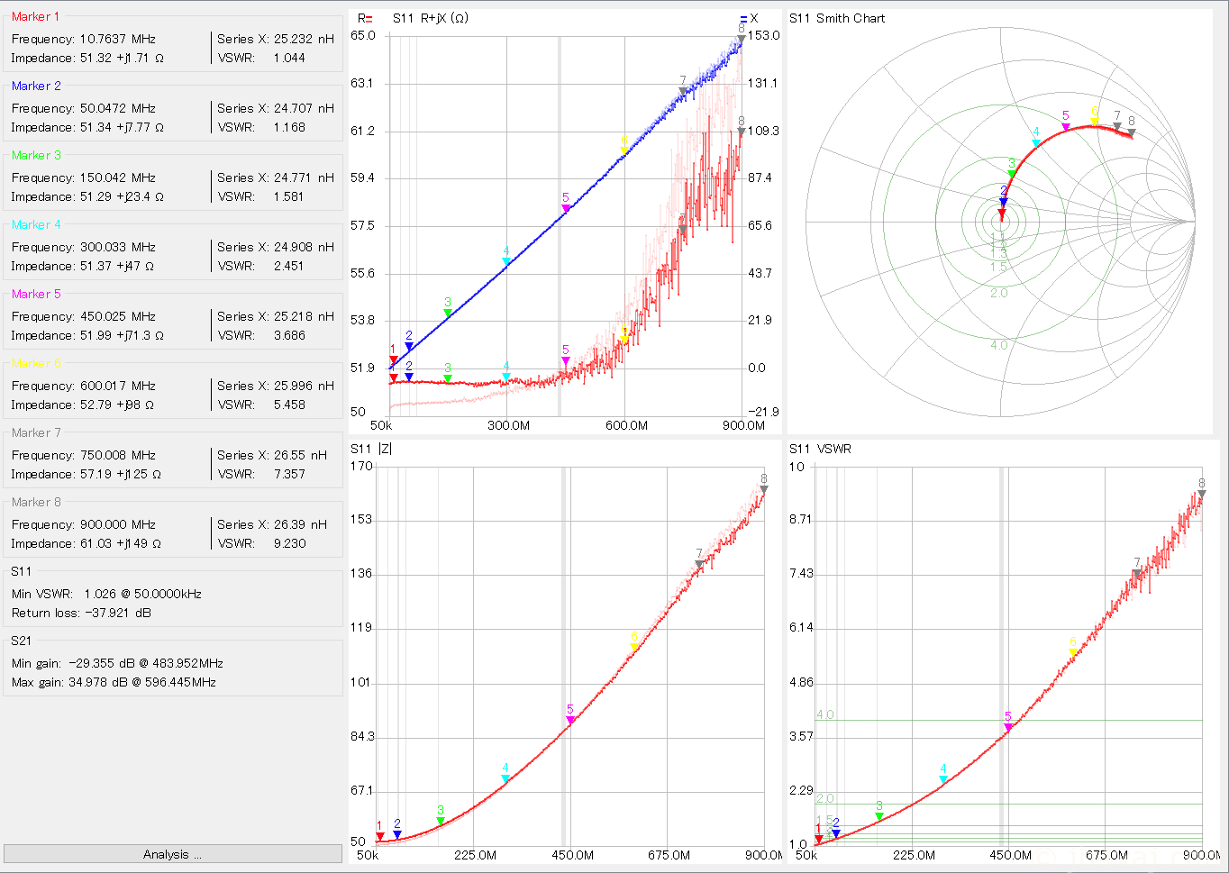Select gray marker 8 on VSWR chart
1229x873 pixels.
1202,494
